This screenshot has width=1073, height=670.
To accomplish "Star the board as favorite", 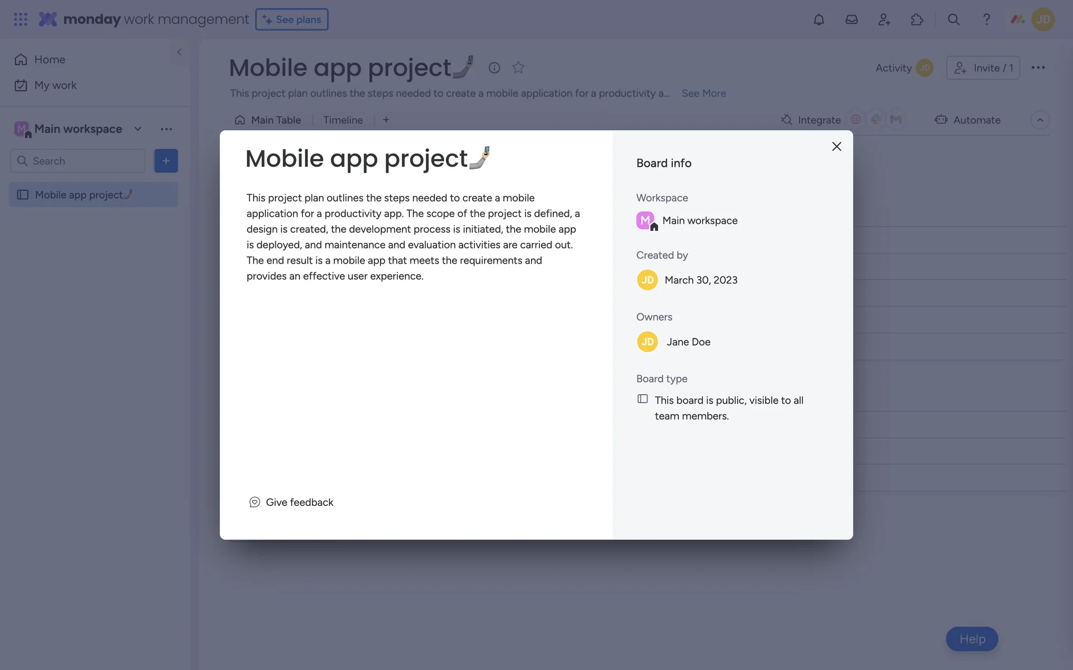I will pos(518,68).
